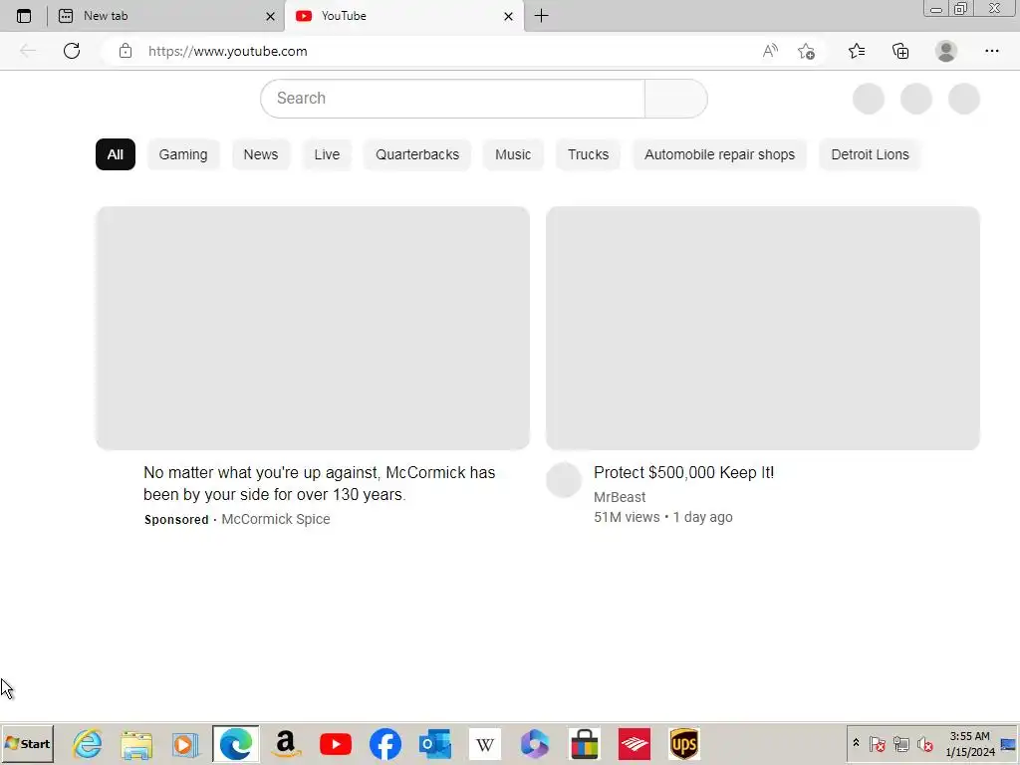The height and width of the screenshot is (765, 1020).
Task: Click the muted volume tray icon
Action: tap(925, 743)
